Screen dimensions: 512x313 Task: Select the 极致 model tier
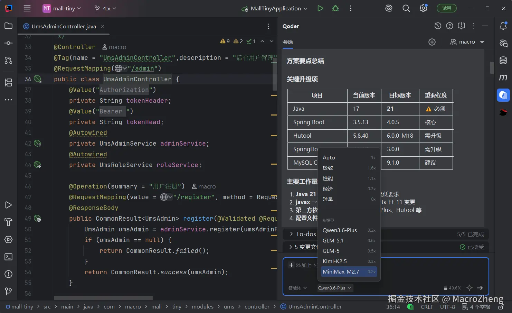click(x=349, y=168)
